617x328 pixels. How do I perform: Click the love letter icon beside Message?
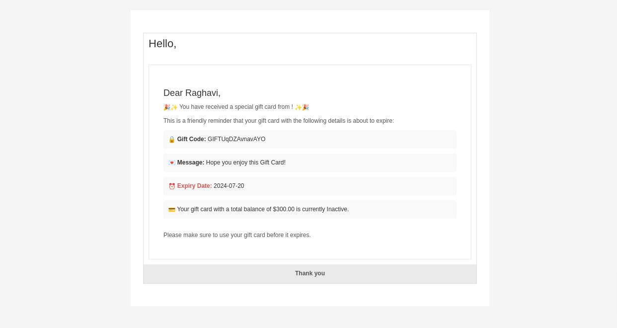[172, 163]
